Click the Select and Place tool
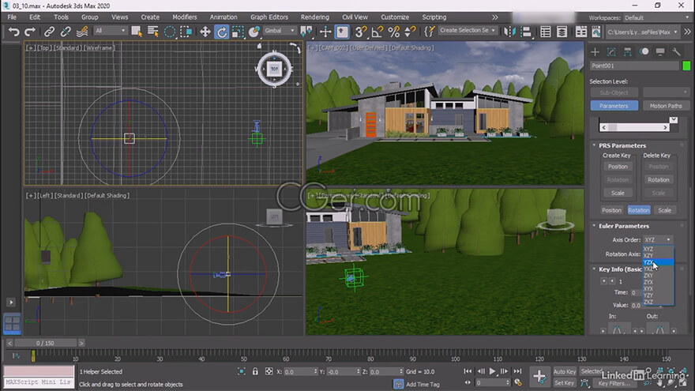This screenshot has width=695, height=391. pos(254,32)
